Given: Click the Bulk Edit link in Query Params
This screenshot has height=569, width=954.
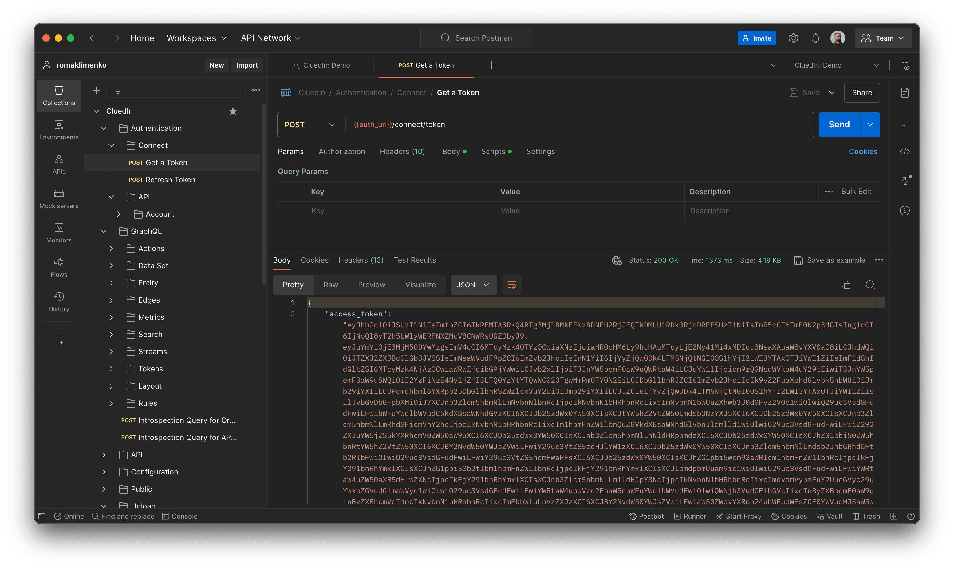Looking at the screenshot, I should point(856,191).
